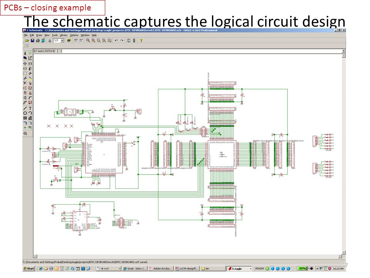Open the Tools menu

55,35
